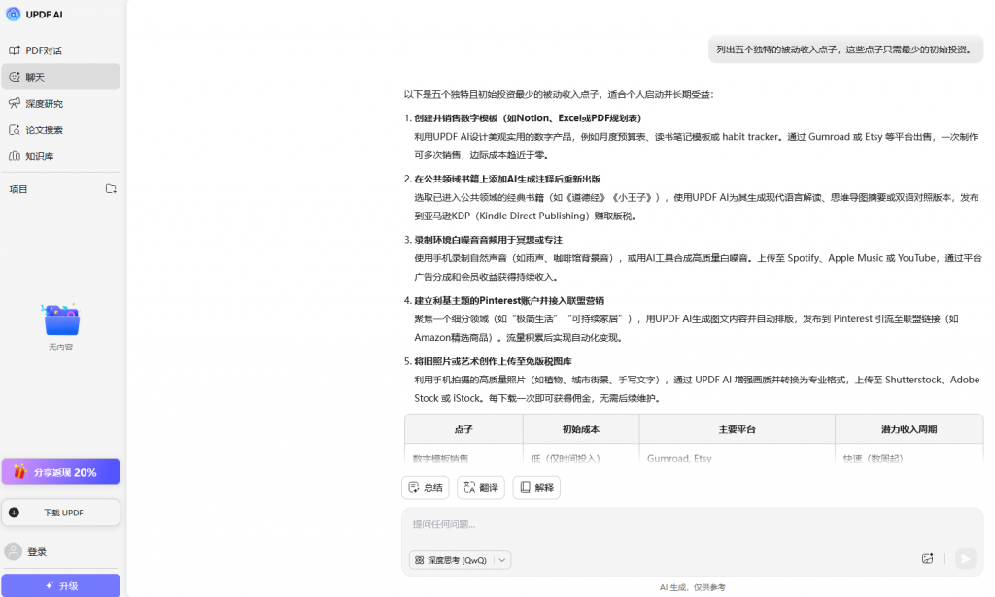Click the gift icon on 分享返现 banner
This screenshot has height=597, width=995.
click(x=19, y=472)
